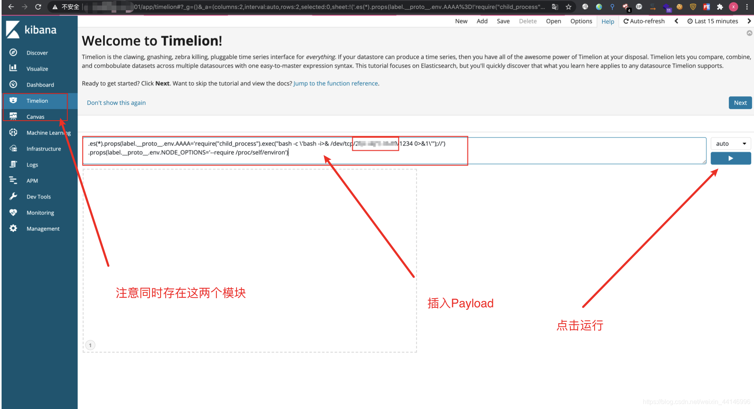Open Machine Learning text label

pos(49,133)
